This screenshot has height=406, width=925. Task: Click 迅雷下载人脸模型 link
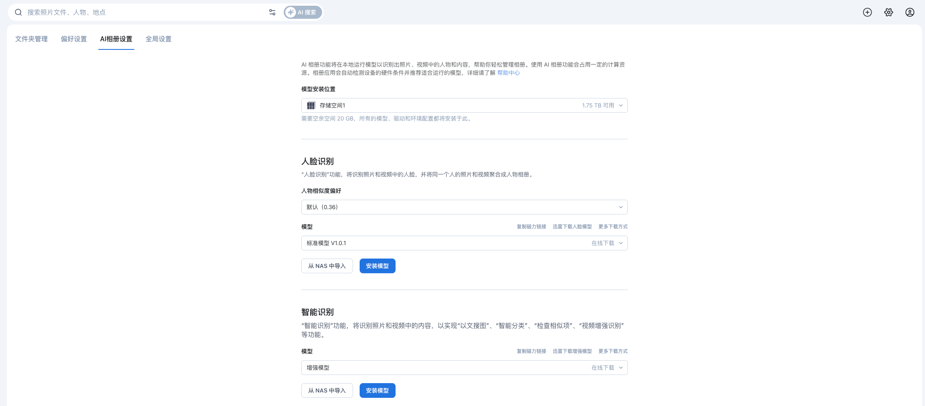tap(572, 227)
